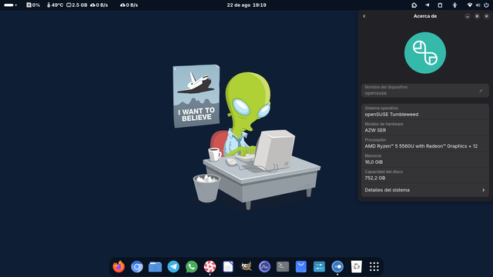Image resolution: width=493 pixels, height=277 pixels.
Task: Open Chromium browser in the dock
Action: (x=137, y=267)
